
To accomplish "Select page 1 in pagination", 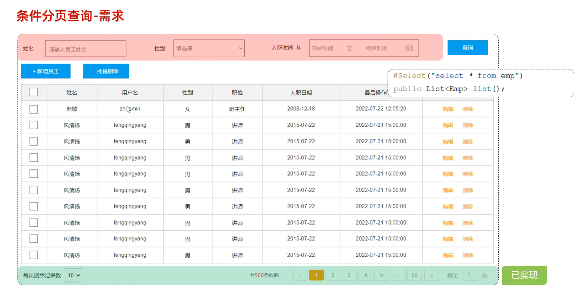I will tap(316, 275).
